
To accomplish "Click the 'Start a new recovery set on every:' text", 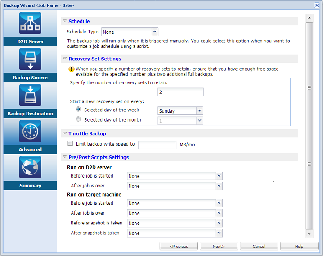I will coord(107,101).
